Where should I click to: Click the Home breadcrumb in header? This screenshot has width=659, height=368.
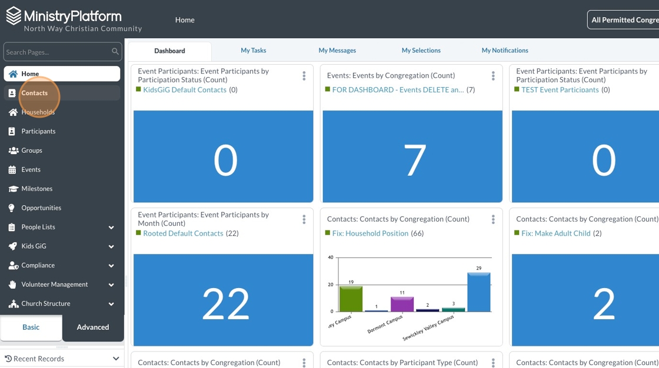coord(185,20)
